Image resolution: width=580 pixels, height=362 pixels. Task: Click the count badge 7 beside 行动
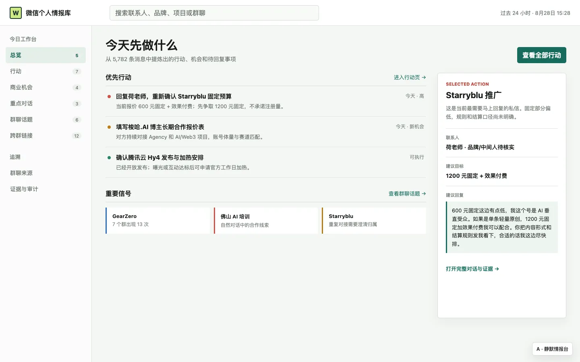click(x=77, y=72)
